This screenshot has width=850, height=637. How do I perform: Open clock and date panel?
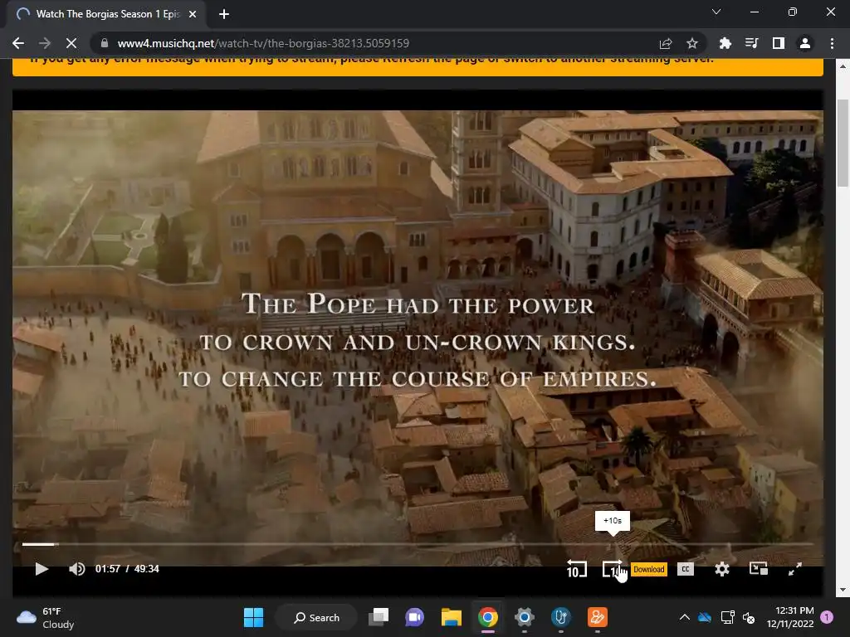tap(790, 617)
